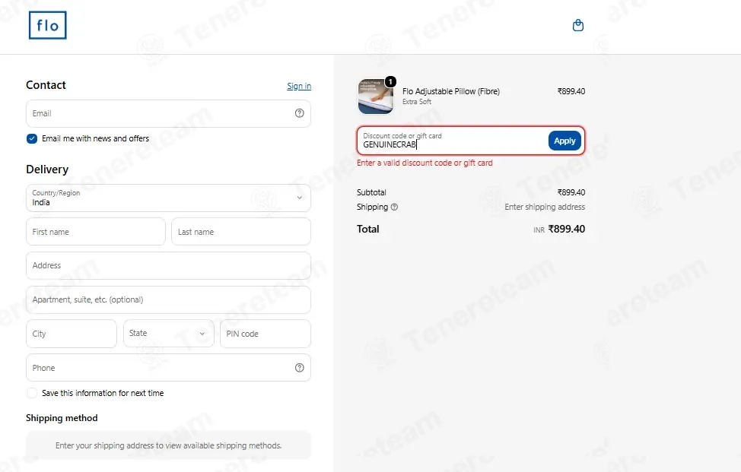741x472 pixels.
Task: Focus the City field
Action: coord(72,334)
